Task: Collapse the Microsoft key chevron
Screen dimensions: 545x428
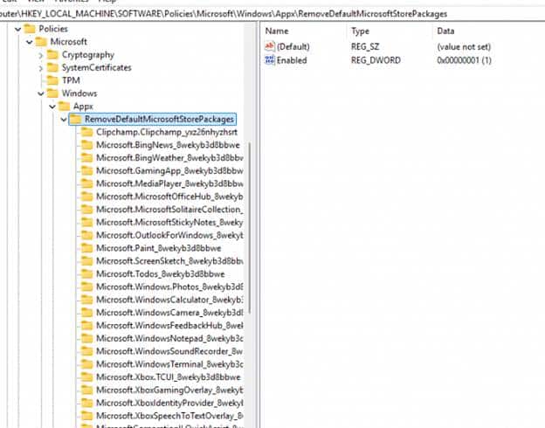Action: [30, 42]
